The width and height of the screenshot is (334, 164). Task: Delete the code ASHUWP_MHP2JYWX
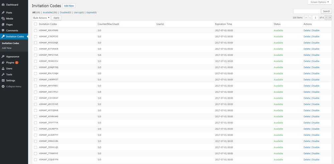click(x=307, y=55)
